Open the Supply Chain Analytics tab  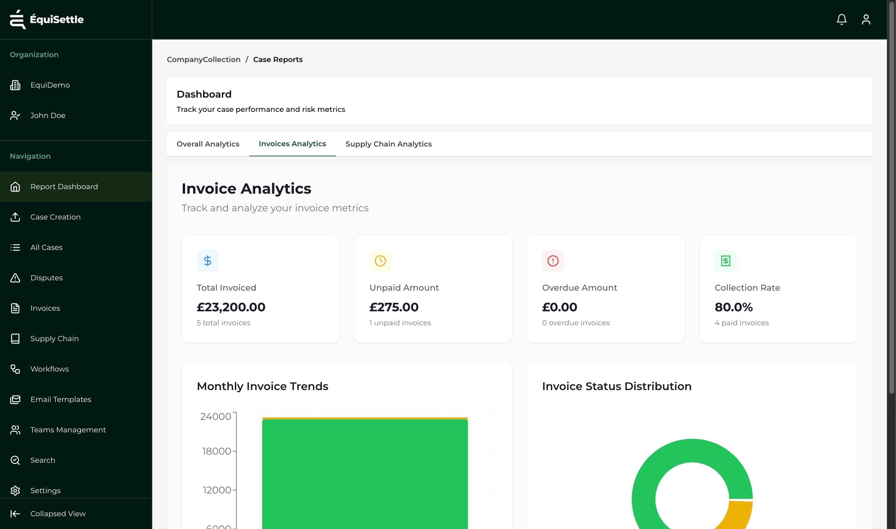389,144
